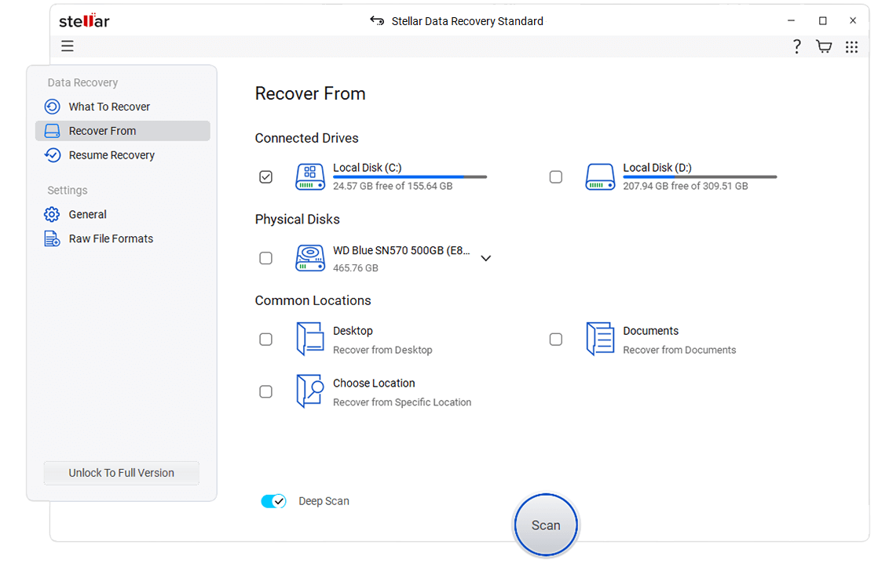This screenshot has width=878, height=567.
Task: Check the Local Disk (D:) checkbox
Action: pos(556,177)
